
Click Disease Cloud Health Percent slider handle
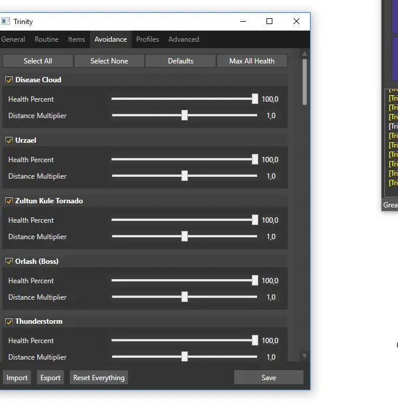tap(255, 99)
